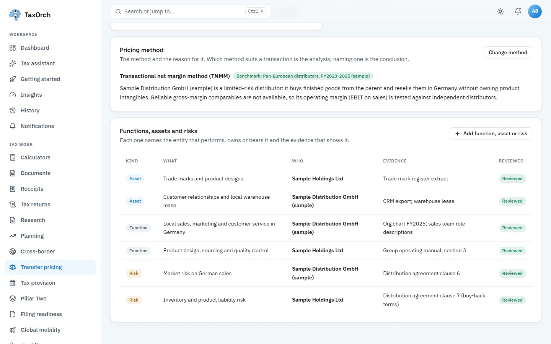Open the Pillar Two section
The image size is (551, 344).
[x=50, y=299]
